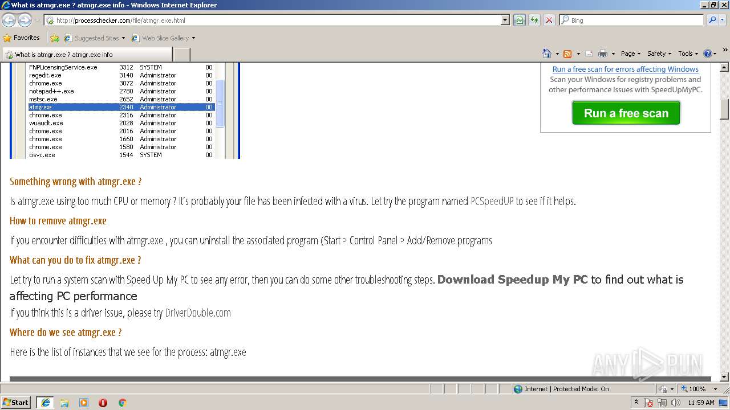The image size is (730, 410).
Task: Open the DriverDouble.com link
Action: coord(198,313)
